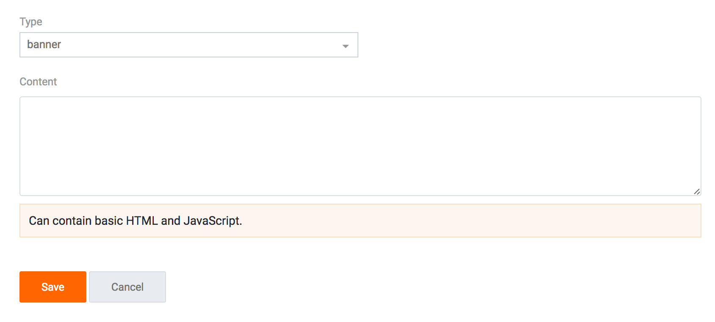Discard changes using the Cancel button
Viewport: 715px width, 322px height.
[x=127, y=287]
